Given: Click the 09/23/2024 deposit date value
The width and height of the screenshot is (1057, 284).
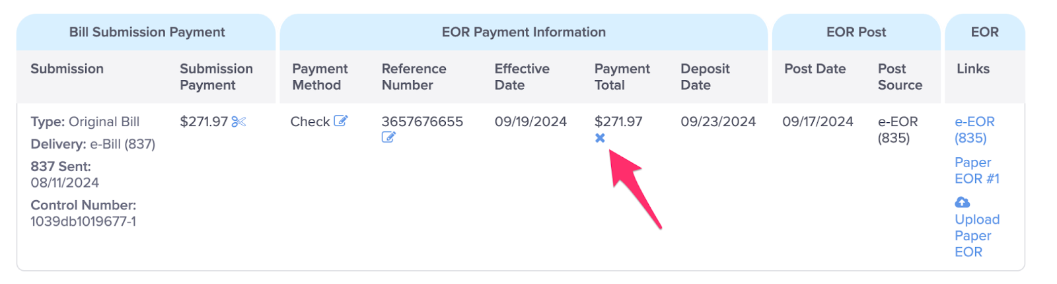Looking at the screenshot, I should point(718,122).
